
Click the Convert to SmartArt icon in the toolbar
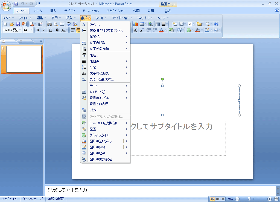tap(171, 30)
